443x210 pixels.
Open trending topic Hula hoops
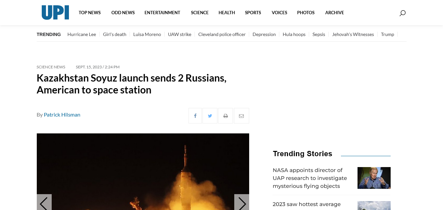(x=294, y=34)
